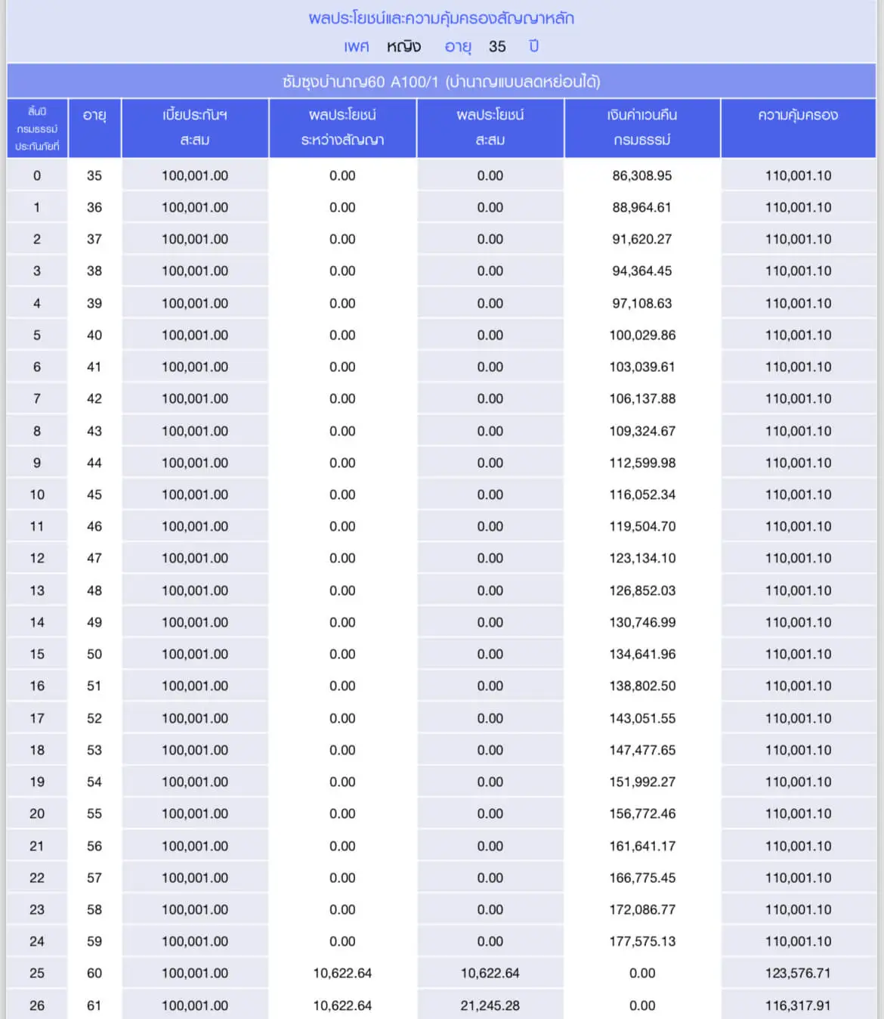The image size is (884, 1019).
Task: Select the benefit value 10,622.64 at age 60
Action: (342, 973)
